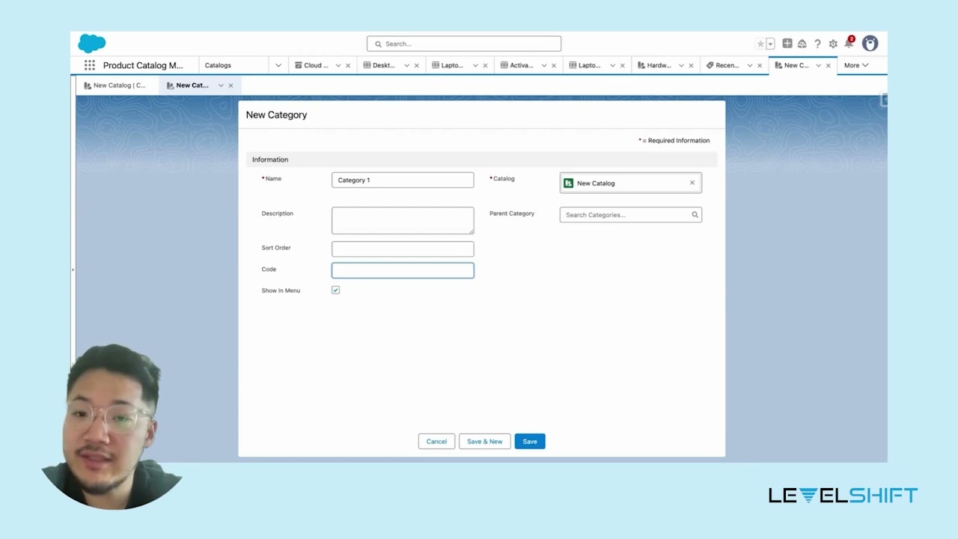Viewport: 958px width, 539px height.
Task: Open the user profile avatar
Action: point(870,43)
